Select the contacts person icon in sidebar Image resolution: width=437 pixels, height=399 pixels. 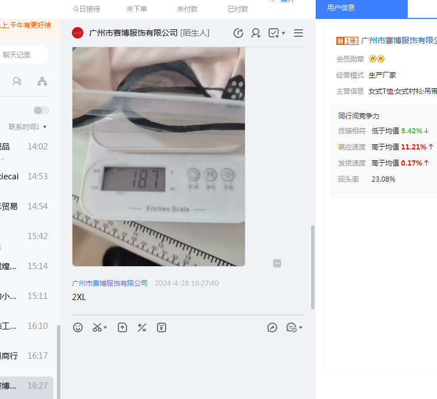(x=17, y=82)
